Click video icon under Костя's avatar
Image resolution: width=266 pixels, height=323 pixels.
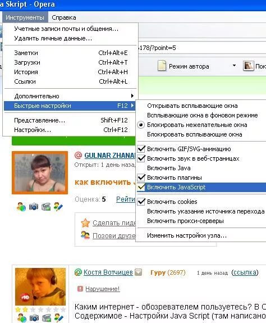tap(47, 318)
